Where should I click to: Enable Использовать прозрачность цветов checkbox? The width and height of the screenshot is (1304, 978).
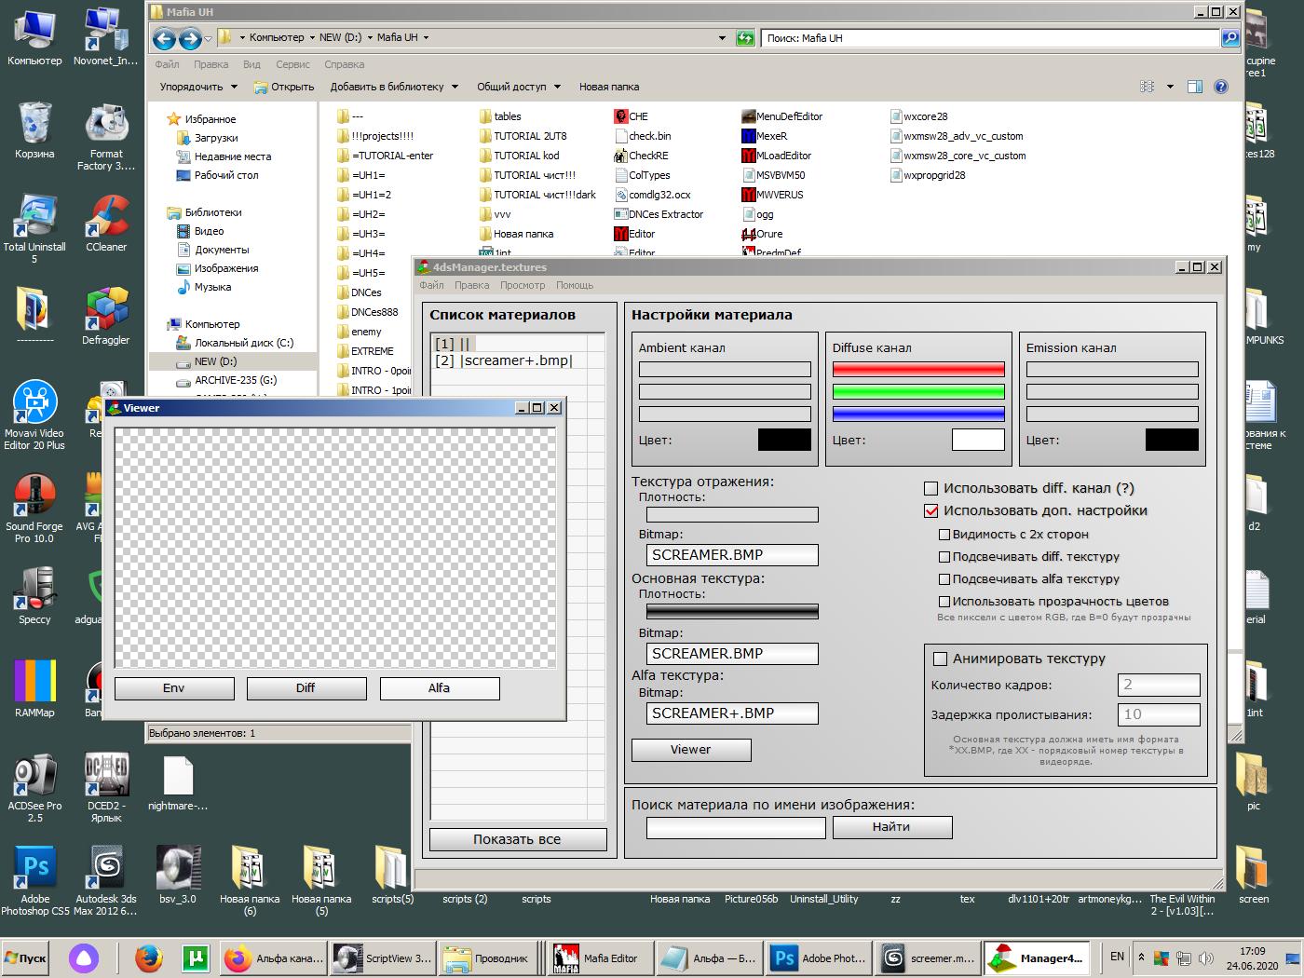pyautogui.click(x=944, y=602)
